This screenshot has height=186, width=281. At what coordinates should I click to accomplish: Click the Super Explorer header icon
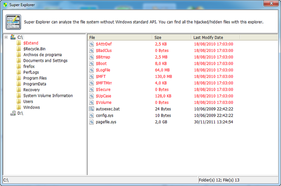(13, 22)
